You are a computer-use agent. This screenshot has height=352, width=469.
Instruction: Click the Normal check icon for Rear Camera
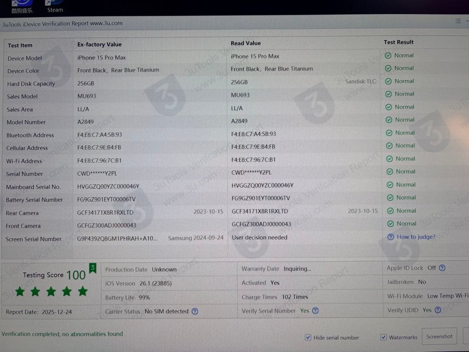click(x=390, y=211)
